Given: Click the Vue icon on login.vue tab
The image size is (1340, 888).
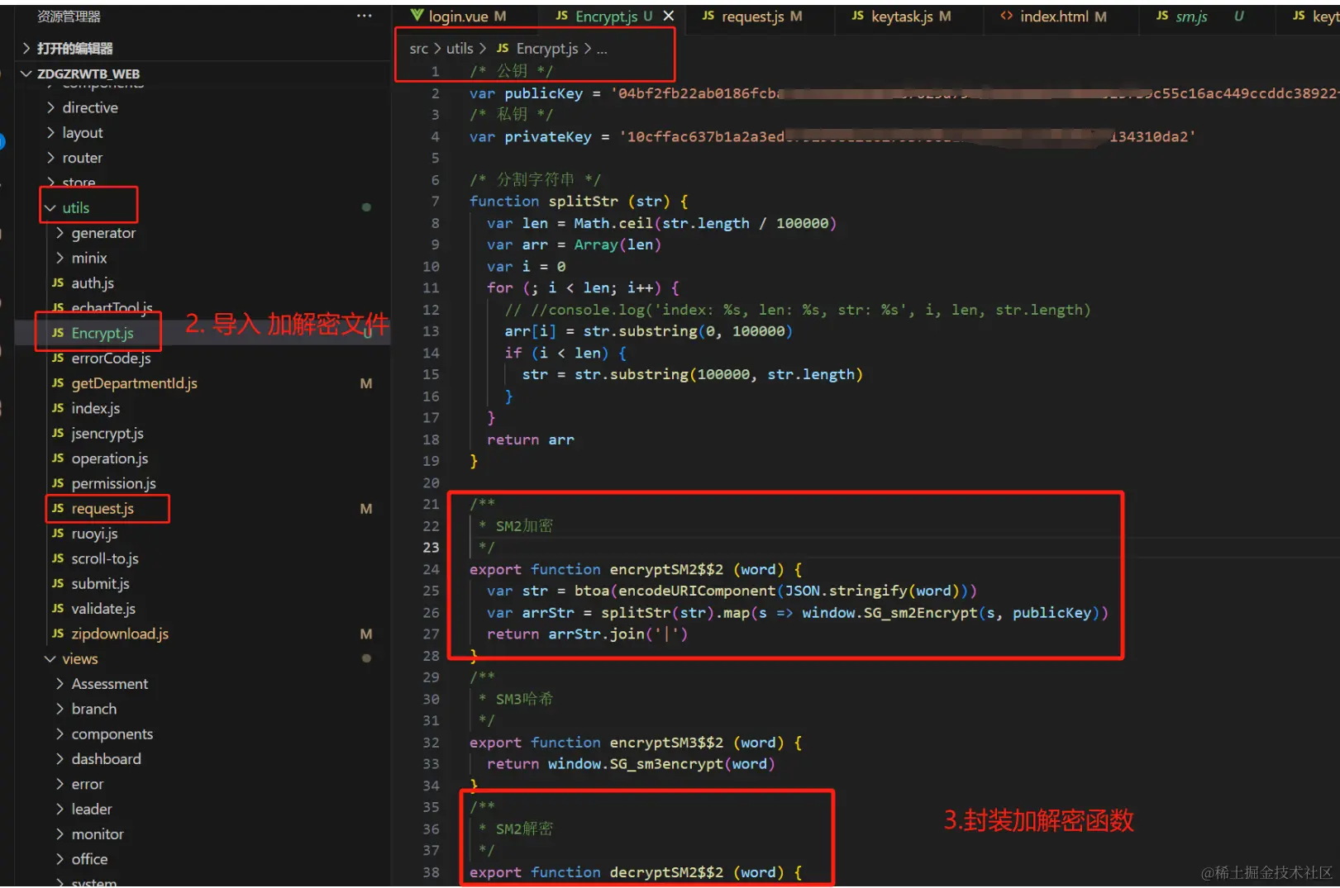Looking at the screenshot, I should (417, 16).
